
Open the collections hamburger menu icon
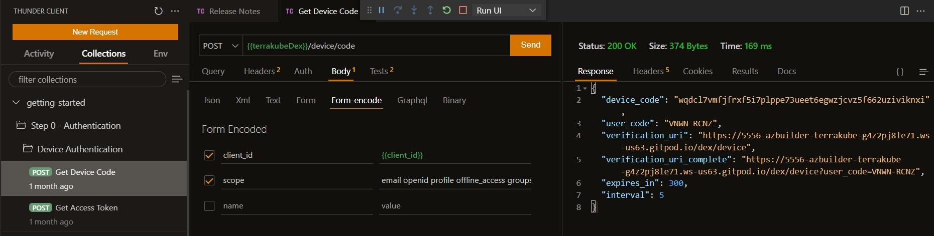pos(177,79)
